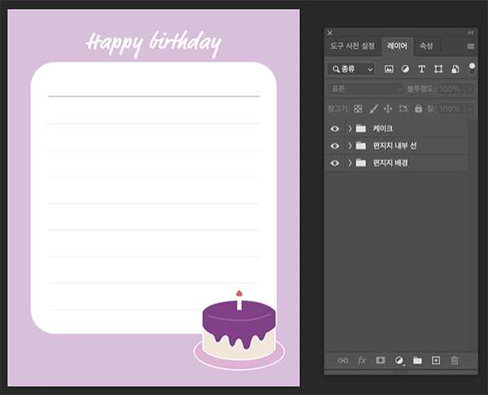Open the 불투명도 opacity dropdown arrow
The image size is (488, 395).
[x=469, y=89]
